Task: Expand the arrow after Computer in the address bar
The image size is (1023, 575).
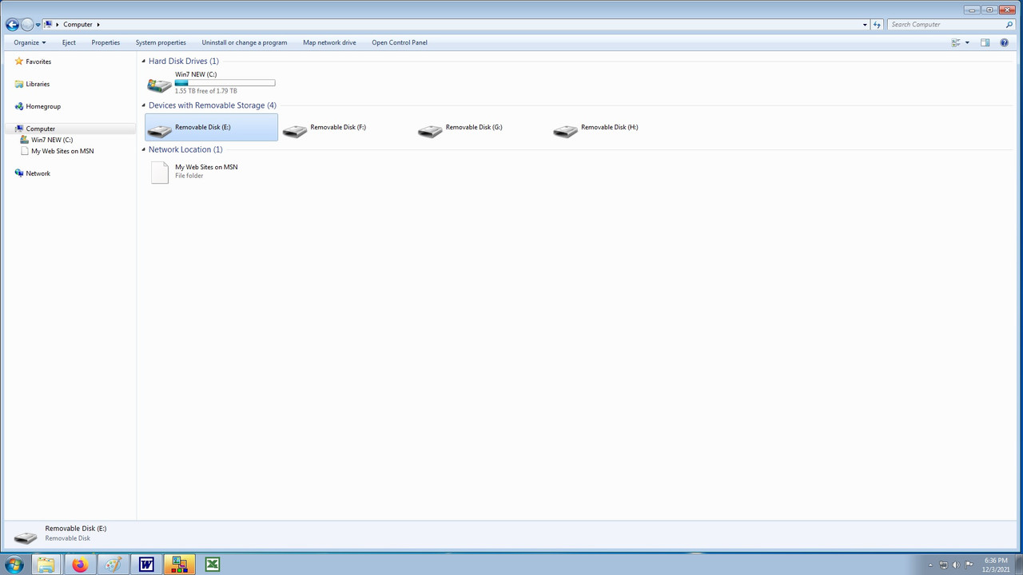Action: [x=98, y=25]
